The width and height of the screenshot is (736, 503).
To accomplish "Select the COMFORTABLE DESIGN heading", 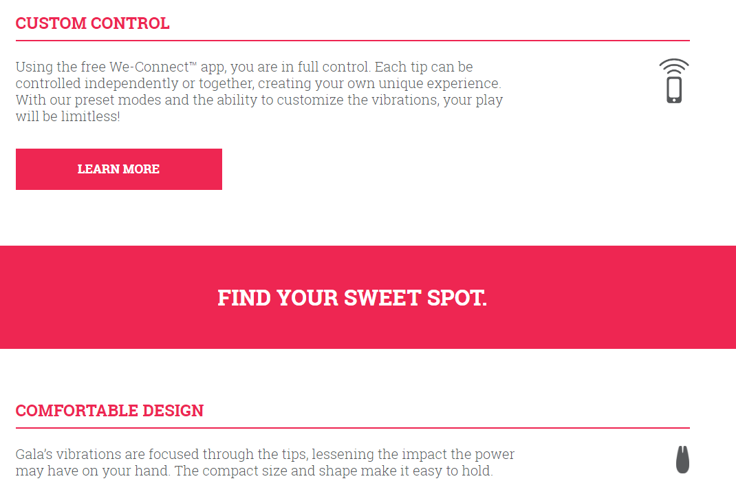I will tap(109, 411).
